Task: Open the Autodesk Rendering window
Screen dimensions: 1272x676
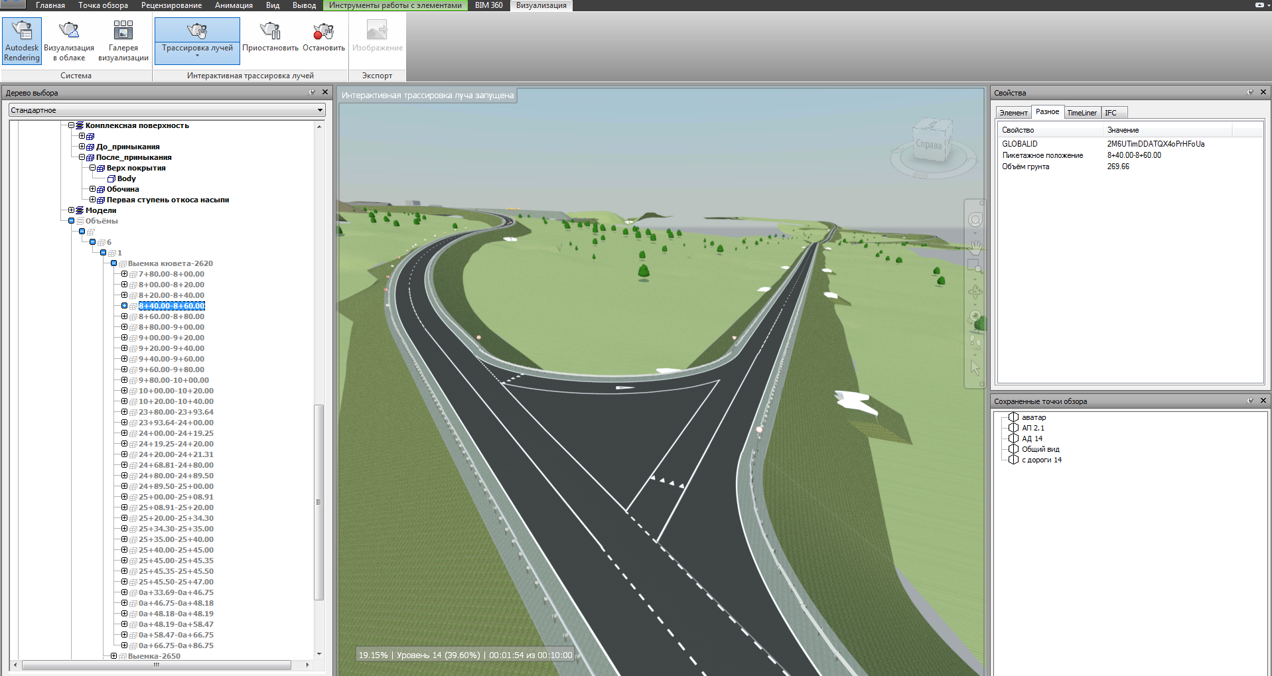Action: click(x=22, y=40)
